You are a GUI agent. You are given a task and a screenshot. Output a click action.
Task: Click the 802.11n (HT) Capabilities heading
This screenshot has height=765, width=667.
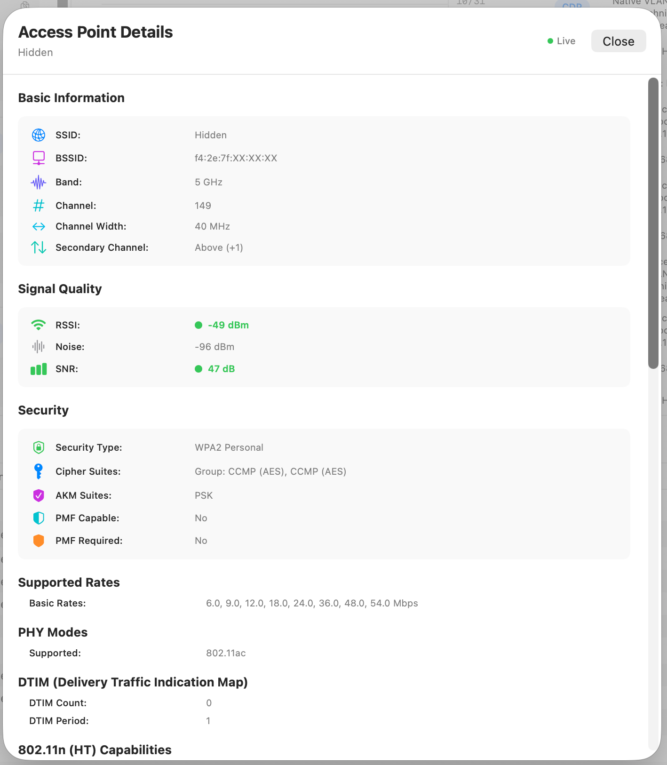pos(95,750)
